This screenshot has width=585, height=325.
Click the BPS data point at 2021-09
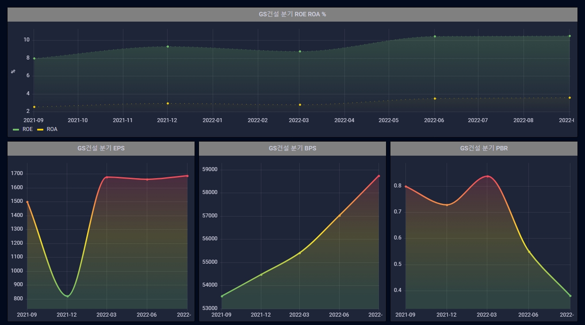pyautogui.click(x=222, y=296)
